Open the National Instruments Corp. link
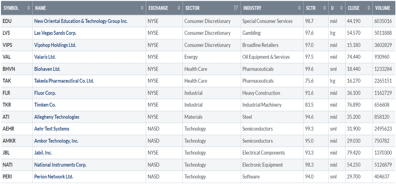The height and width of the screenshot is (184, 396). (60, 165)
